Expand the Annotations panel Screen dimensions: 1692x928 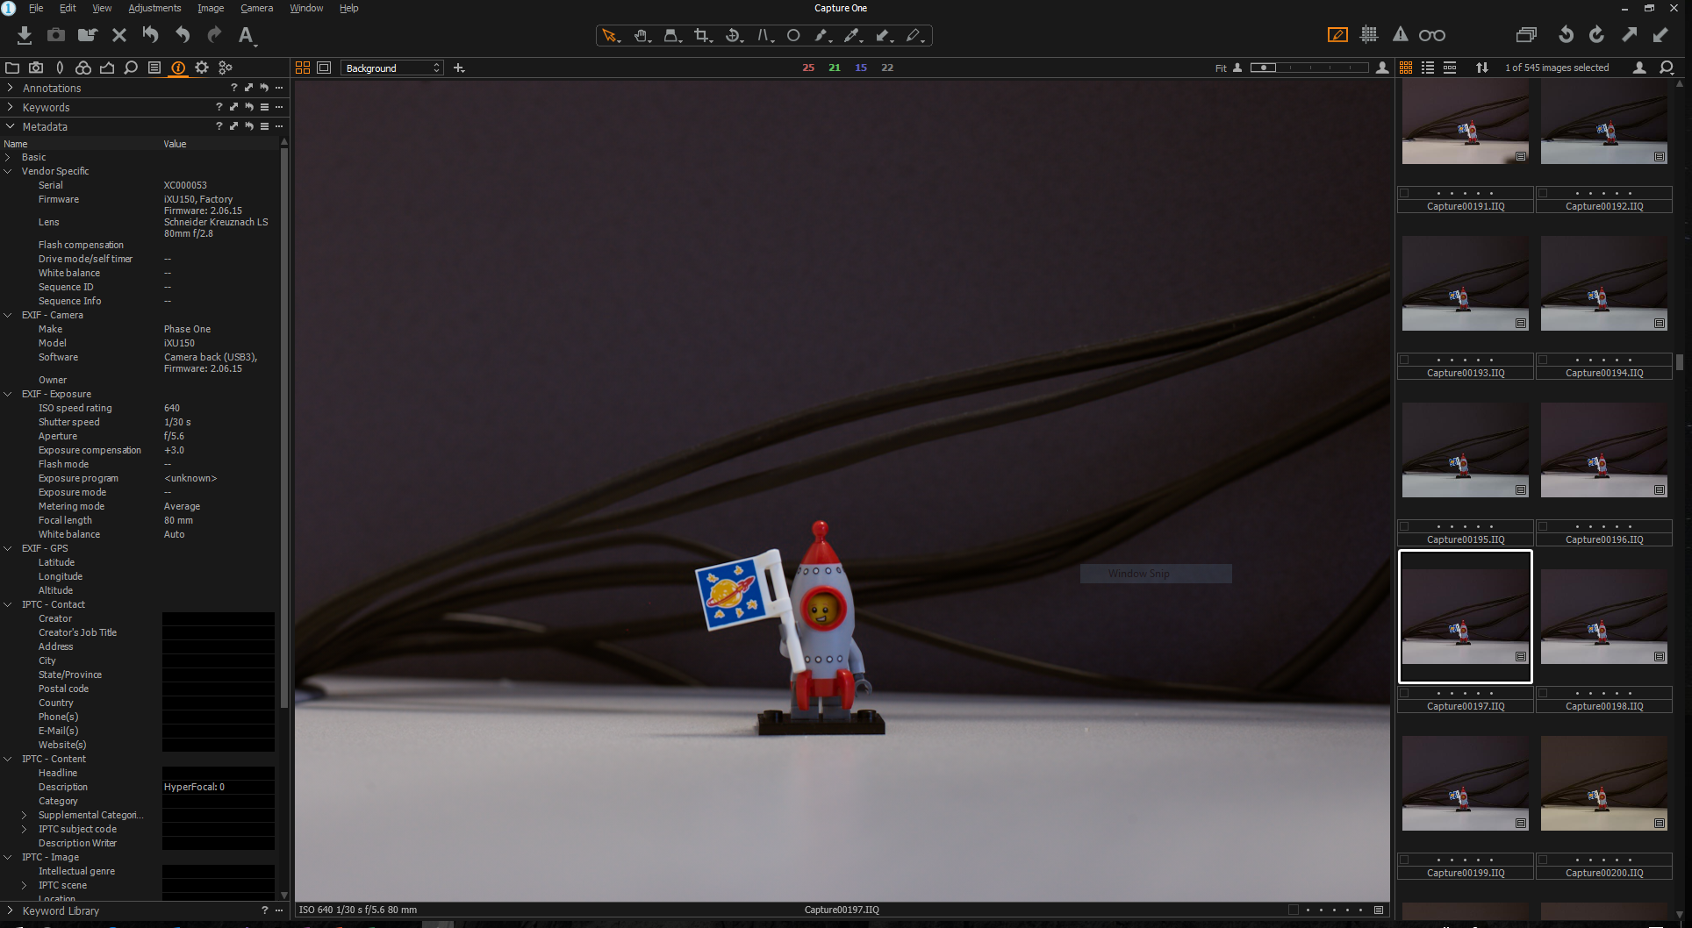[x=11, y=88]
